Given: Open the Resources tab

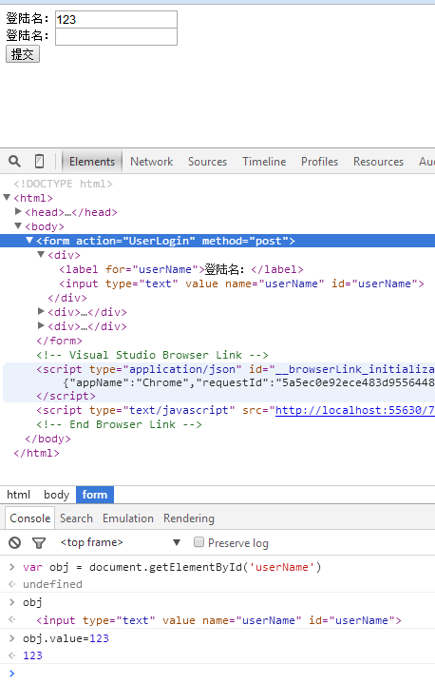Looking at the screenshot, I should tap(378, 162).
